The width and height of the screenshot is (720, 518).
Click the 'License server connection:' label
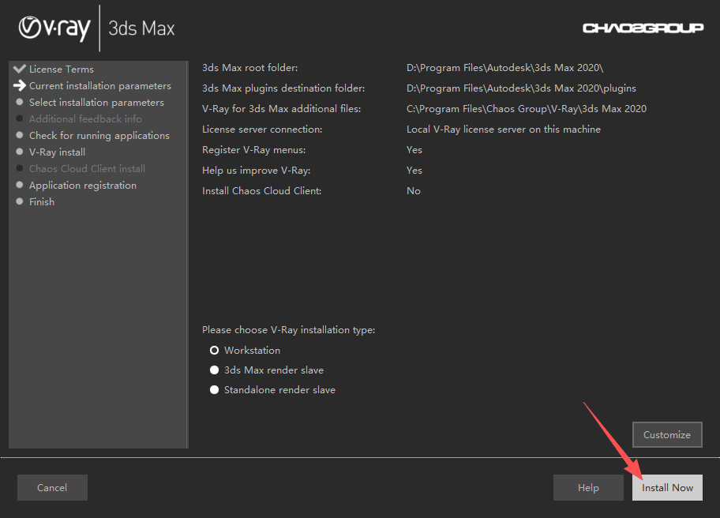(x=262, y=129)
